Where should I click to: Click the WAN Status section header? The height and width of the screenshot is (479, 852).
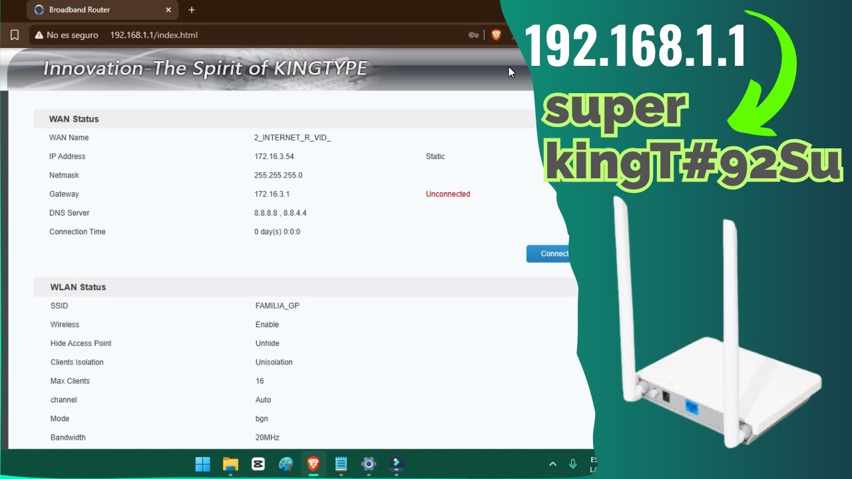[74, 119]
